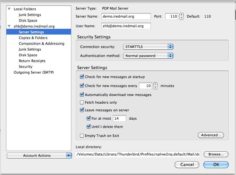Collapse the Local Folders tree triangle
The height and width of the screenshot is (175, 236).
coord(9,9)
